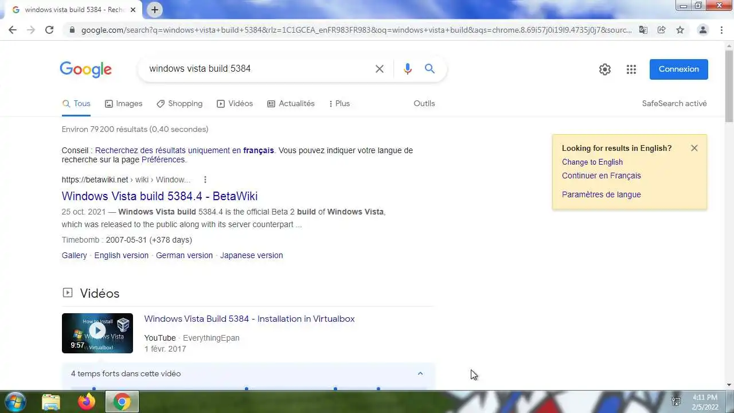Viewport: 734px width, 413px height.
Task: Open File Explorer from the taskbar
Action: [51, 402]
